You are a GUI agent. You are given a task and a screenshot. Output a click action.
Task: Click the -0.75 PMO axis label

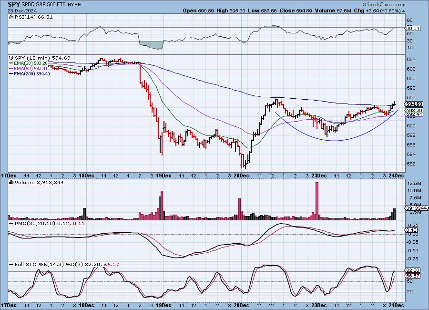point(413,259)
